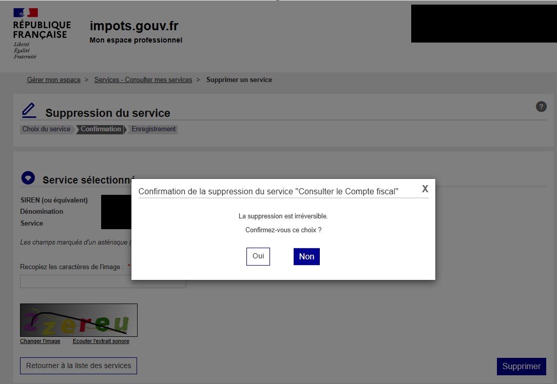Image resolution: width=557 pixels, height=384 pixels.
Task: Click the captcha text input field
Action: coord(103,281)
